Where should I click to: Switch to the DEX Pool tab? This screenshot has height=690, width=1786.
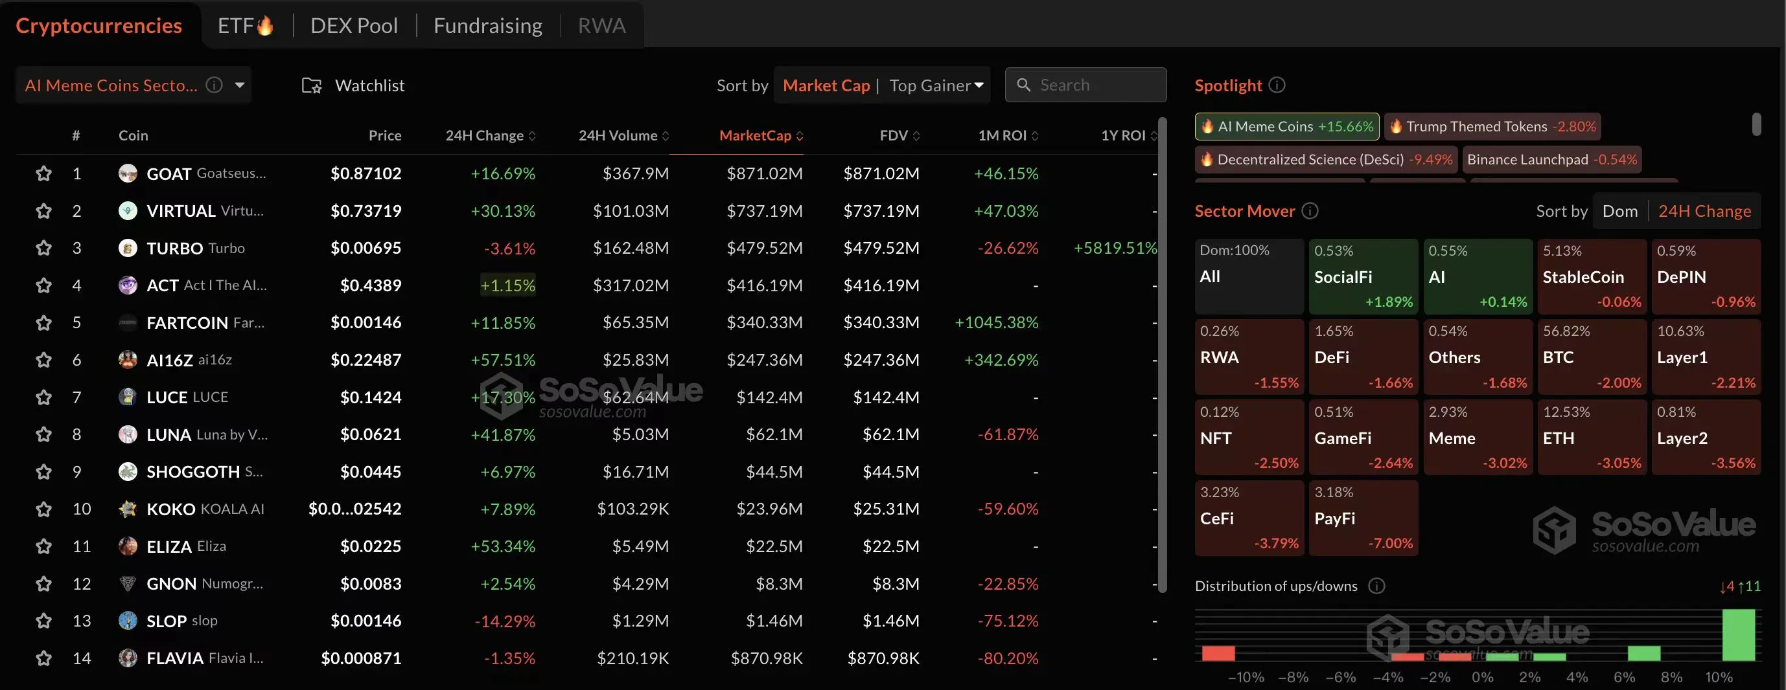click(354, 26)
